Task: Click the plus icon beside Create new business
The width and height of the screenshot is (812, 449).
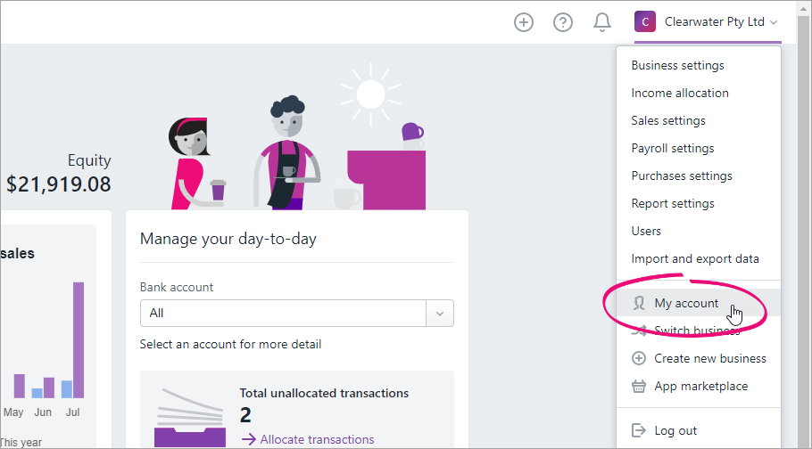Action: click(x=639, y=359)
